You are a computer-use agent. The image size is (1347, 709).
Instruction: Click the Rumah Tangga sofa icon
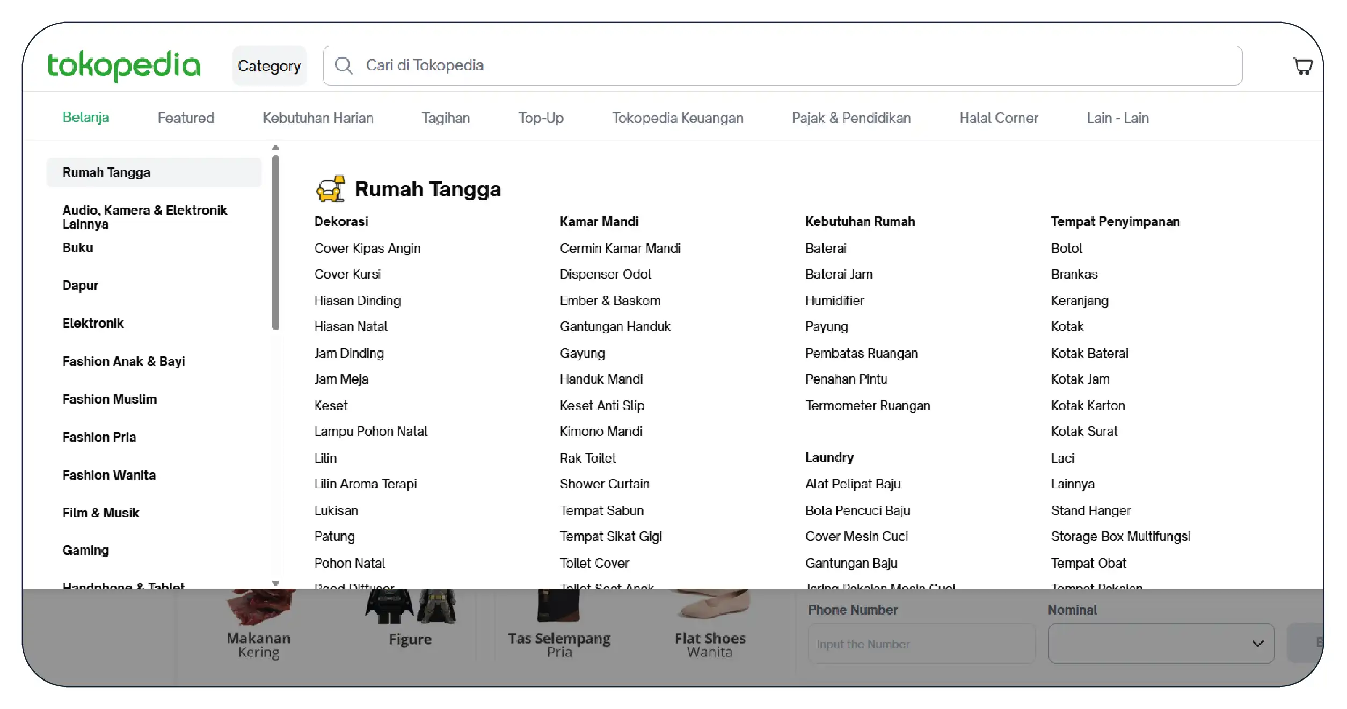click(x=330, y=189)
